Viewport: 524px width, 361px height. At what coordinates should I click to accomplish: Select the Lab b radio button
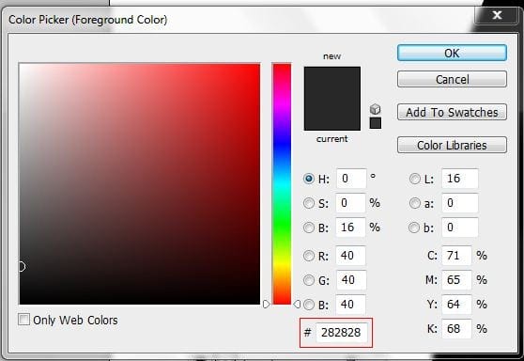414,228
